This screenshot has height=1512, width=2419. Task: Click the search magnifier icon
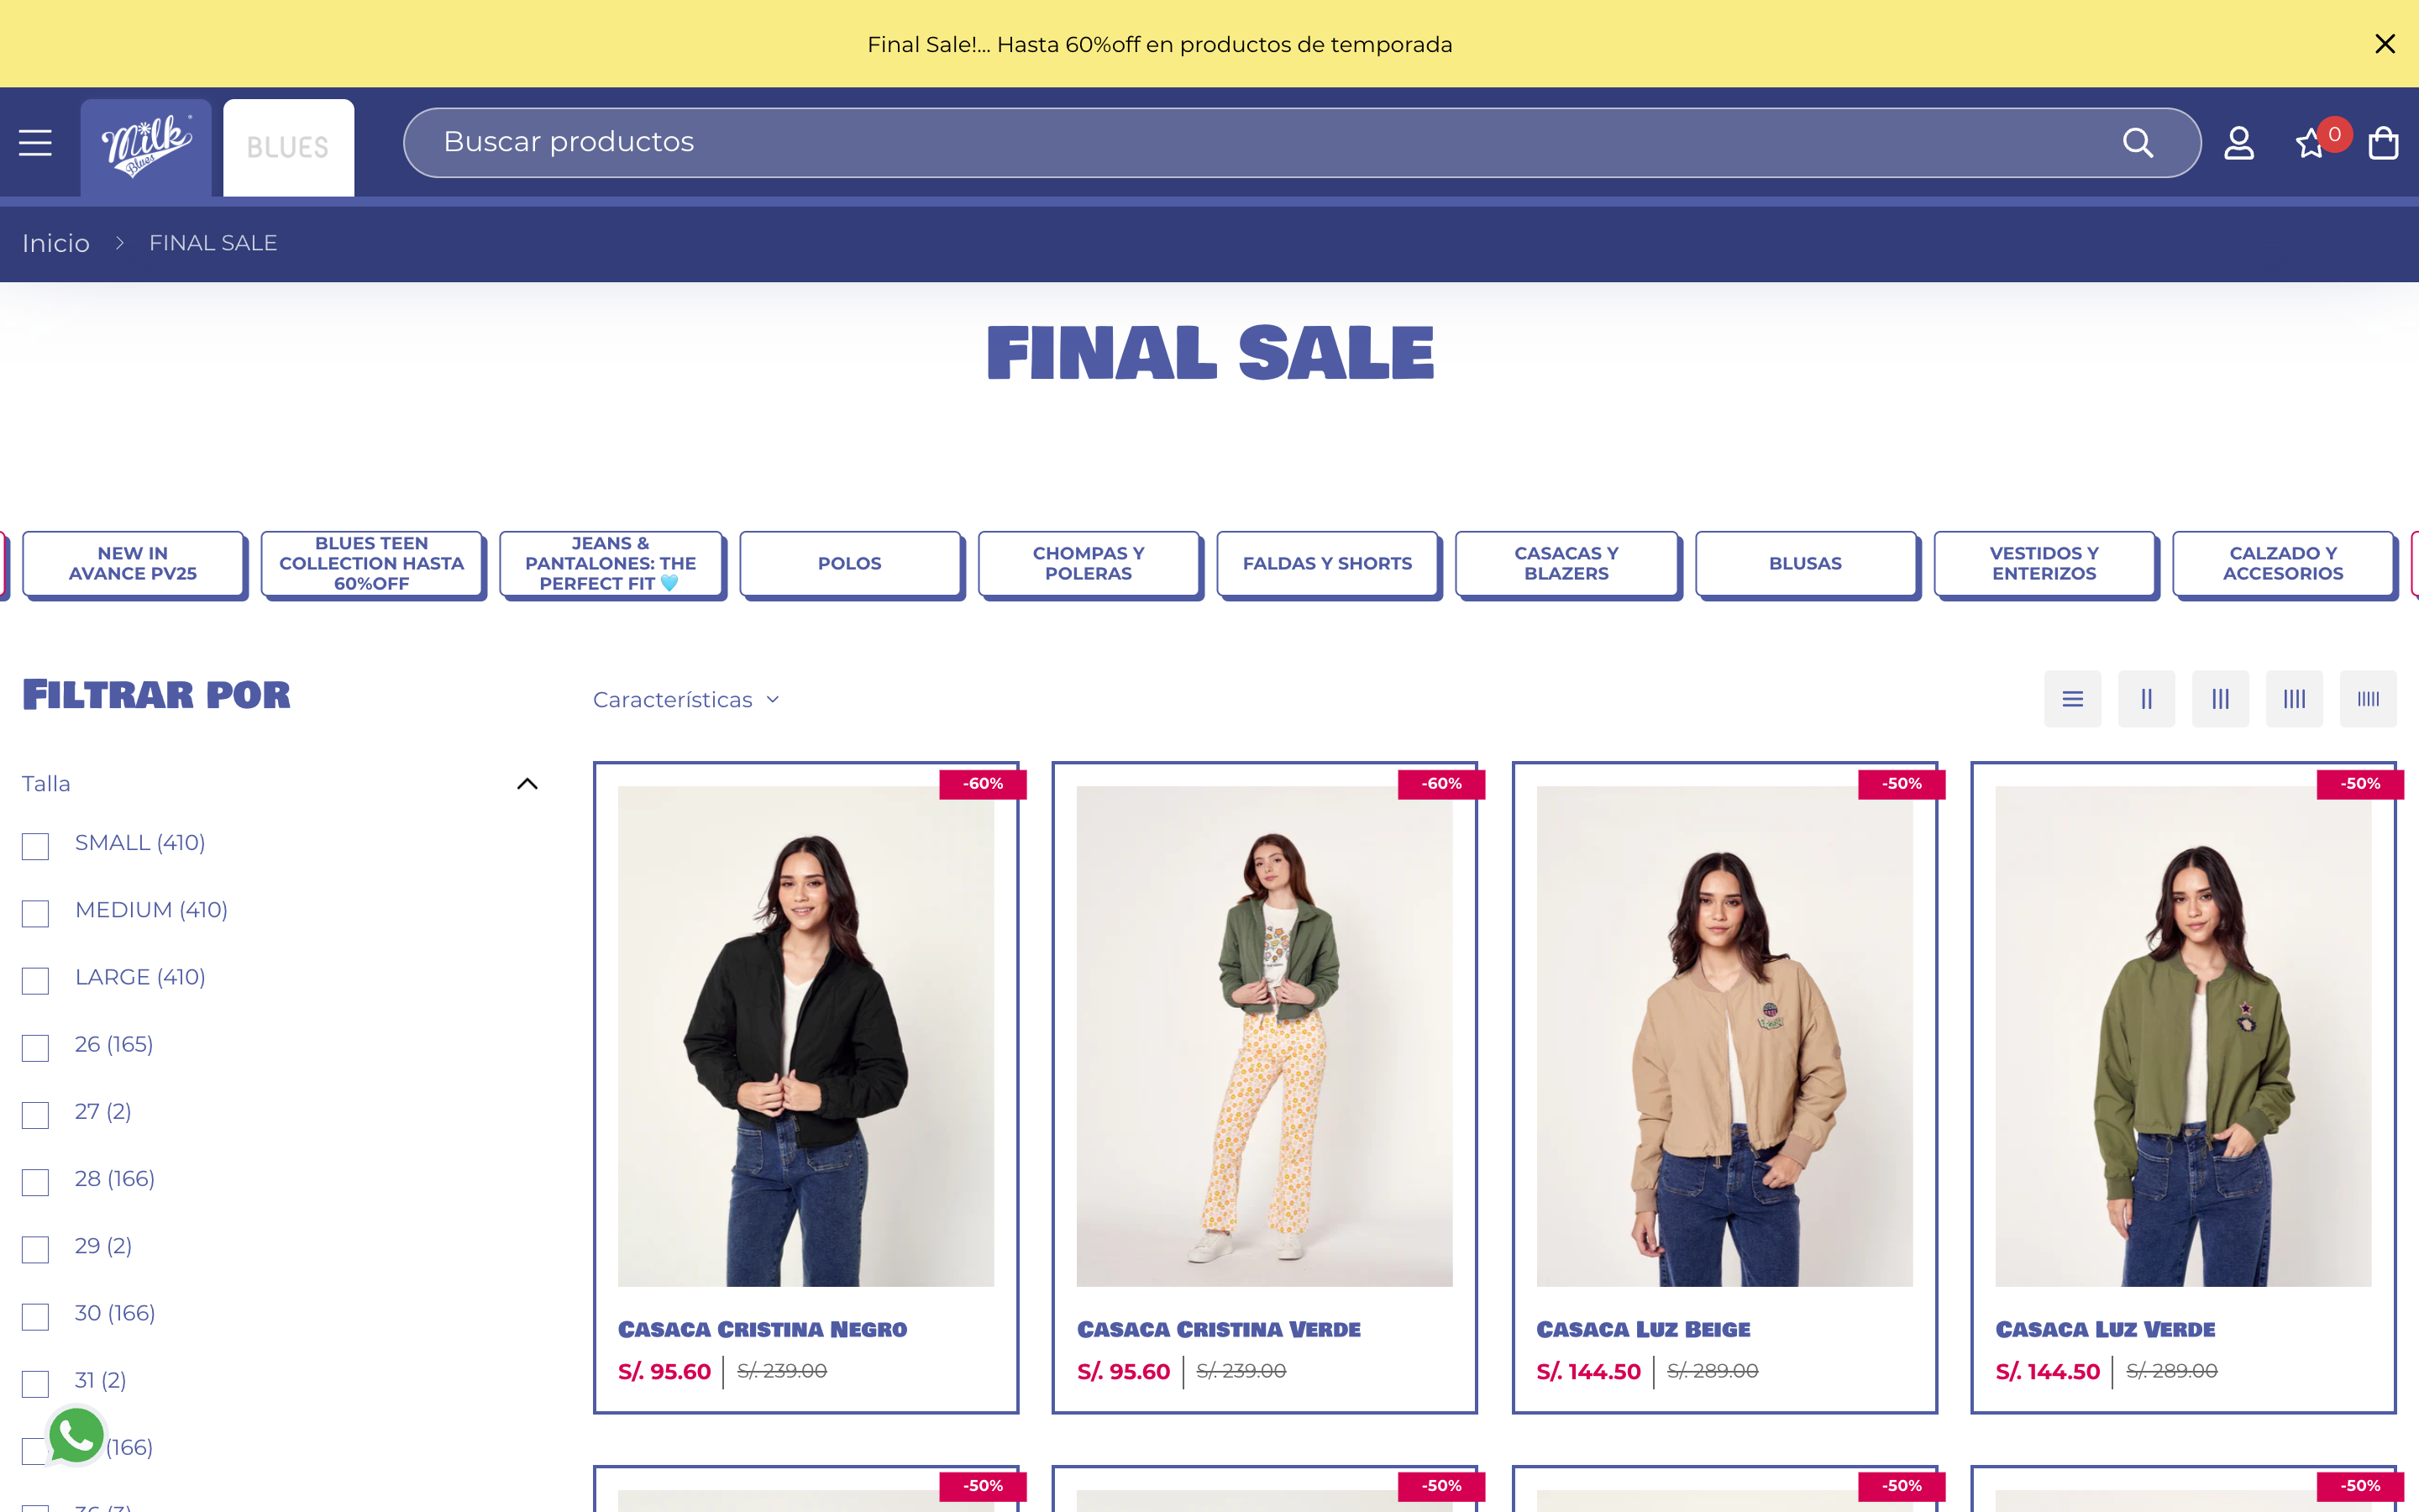pyautogui.click(x=2137, y=143)
